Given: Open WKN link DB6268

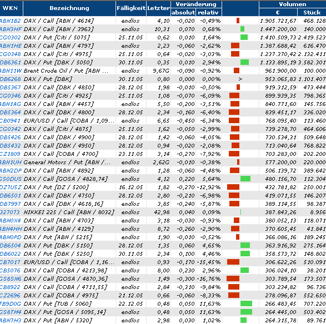Looking at the screenshot, I should [x=11, y=79].
